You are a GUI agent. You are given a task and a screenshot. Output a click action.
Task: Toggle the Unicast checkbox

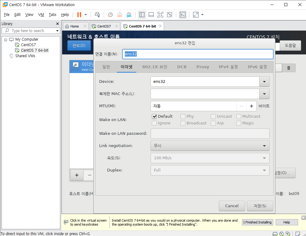point(213,116)
